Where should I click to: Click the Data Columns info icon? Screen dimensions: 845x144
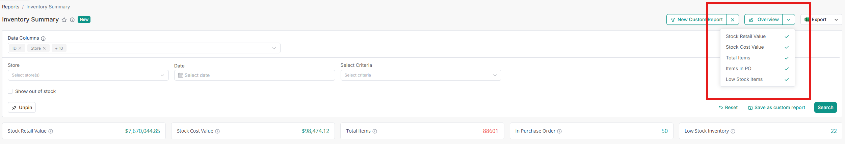pyautogui.click(x=43, y=39)
